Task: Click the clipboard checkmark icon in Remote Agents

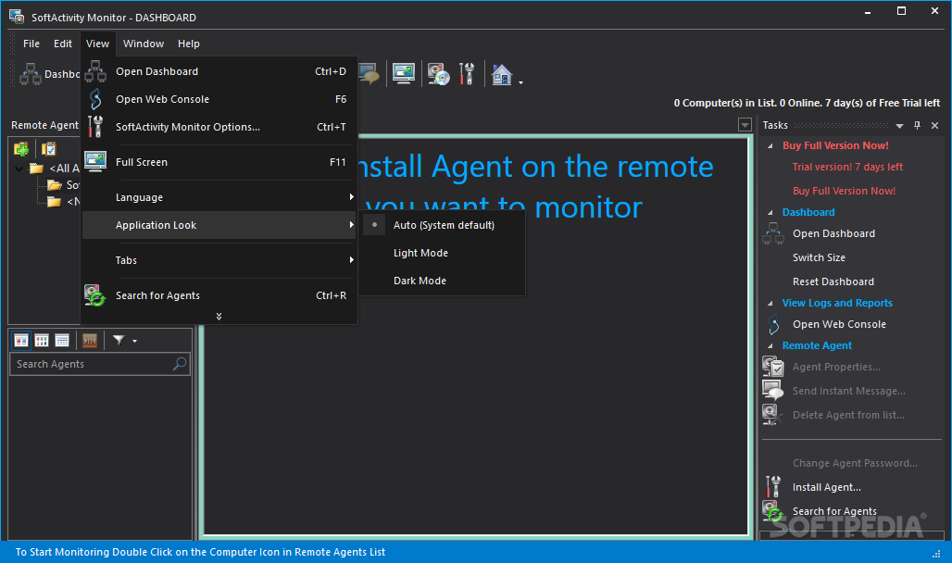Action: click(48, 149)
